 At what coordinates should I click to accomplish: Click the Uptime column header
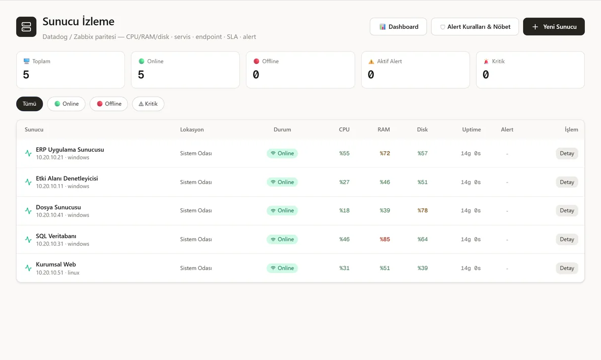pyautogui.click(x=471, y=129)
